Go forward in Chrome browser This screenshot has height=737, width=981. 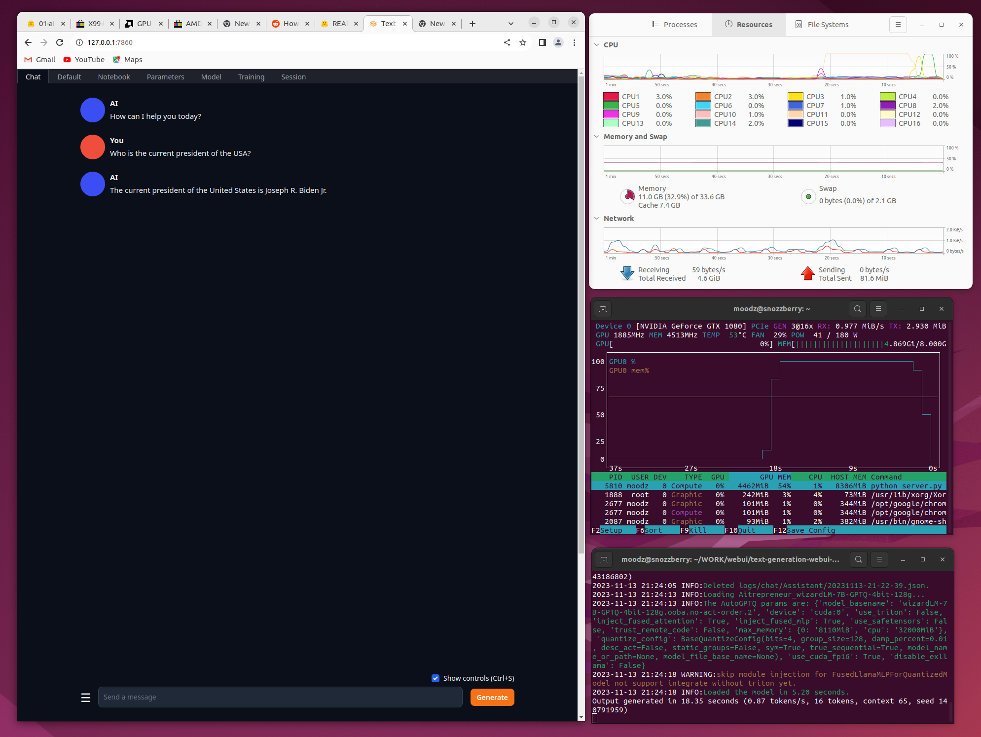[44, 42]
